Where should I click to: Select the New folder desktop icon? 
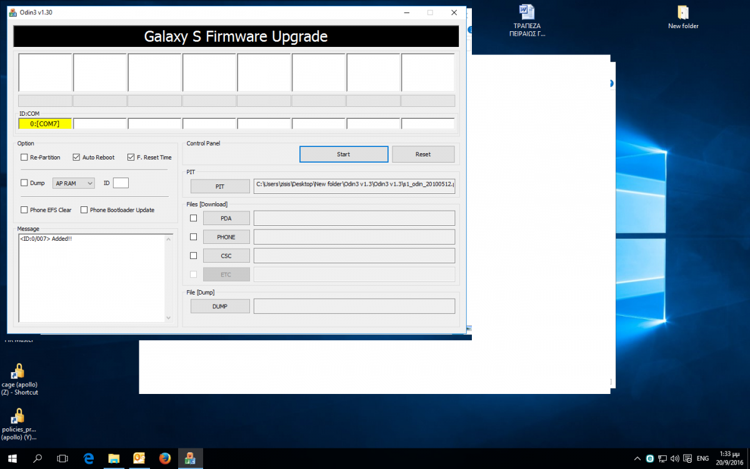click(683, 18)
